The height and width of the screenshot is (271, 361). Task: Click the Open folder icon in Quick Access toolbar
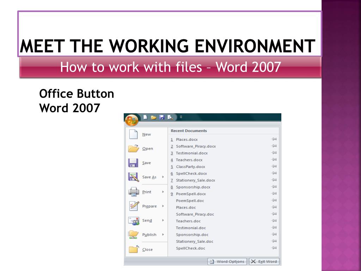[154, 117]
